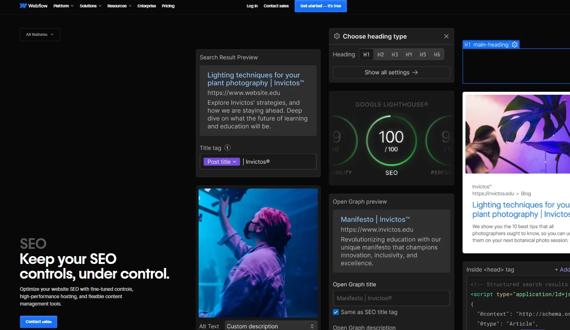
Task: Choose the H6 heading type
Action: [x=437, y=55]
